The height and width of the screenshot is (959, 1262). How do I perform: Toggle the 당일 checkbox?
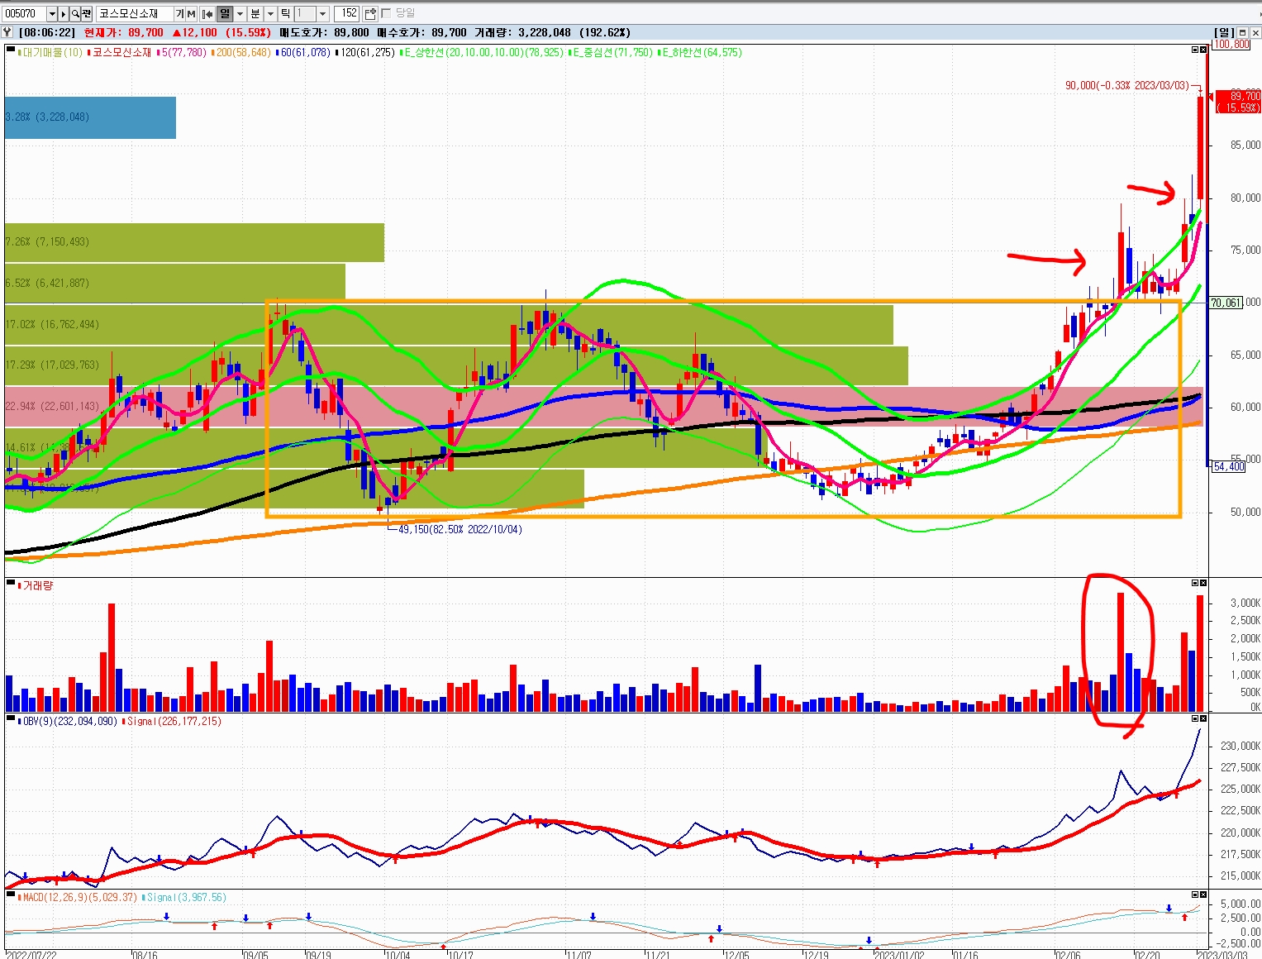pyautogui.click(x=386, y=13)
